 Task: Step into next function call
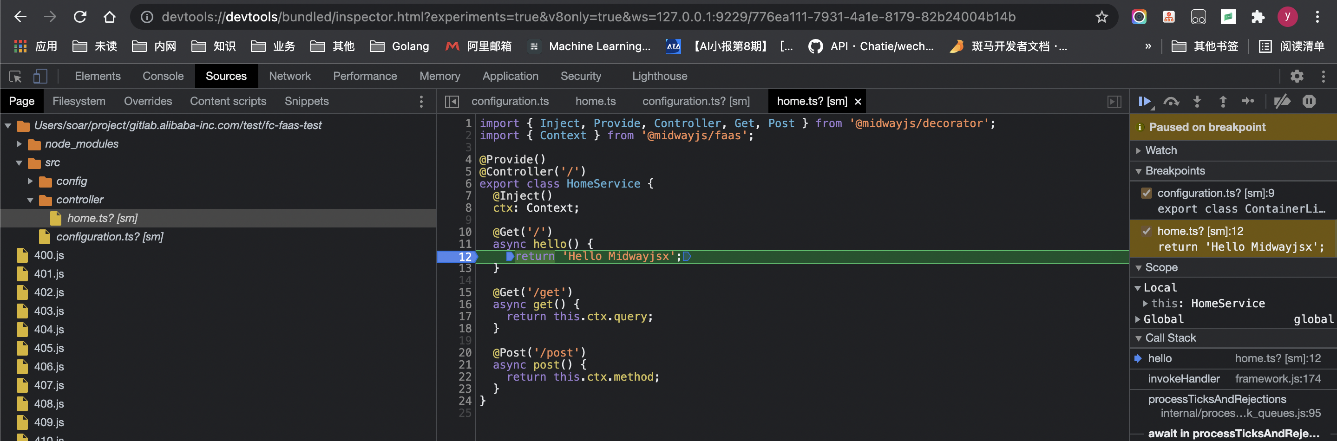[x=1197, y=102]
